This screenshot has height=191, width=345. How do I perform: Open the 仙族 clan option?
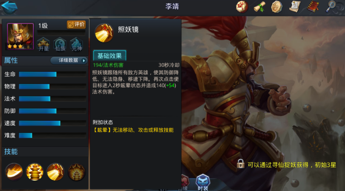[60, 45]
